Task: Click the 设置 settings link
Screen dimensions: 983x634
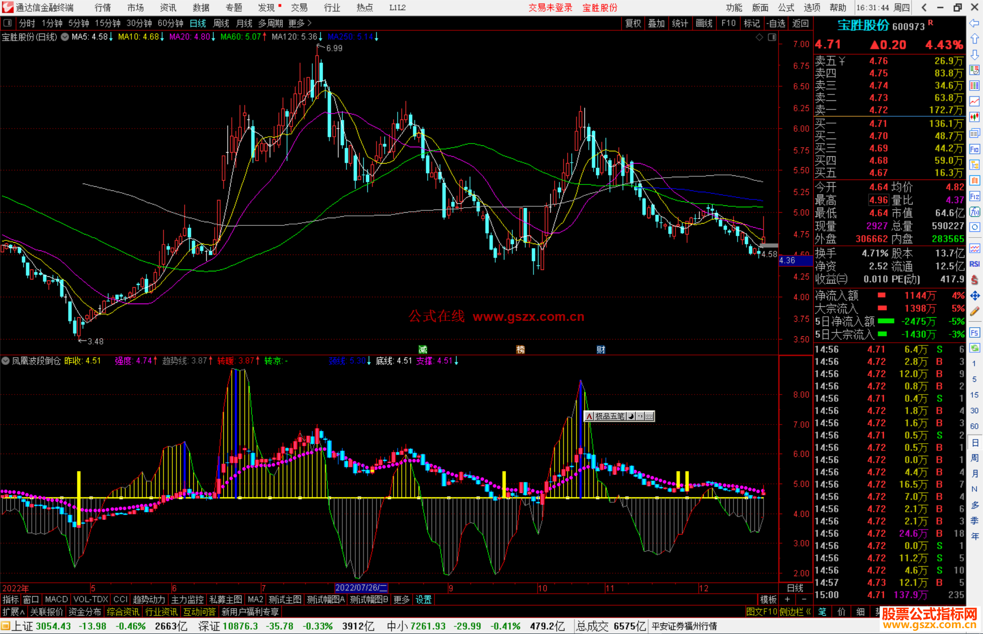Action: 423,599
